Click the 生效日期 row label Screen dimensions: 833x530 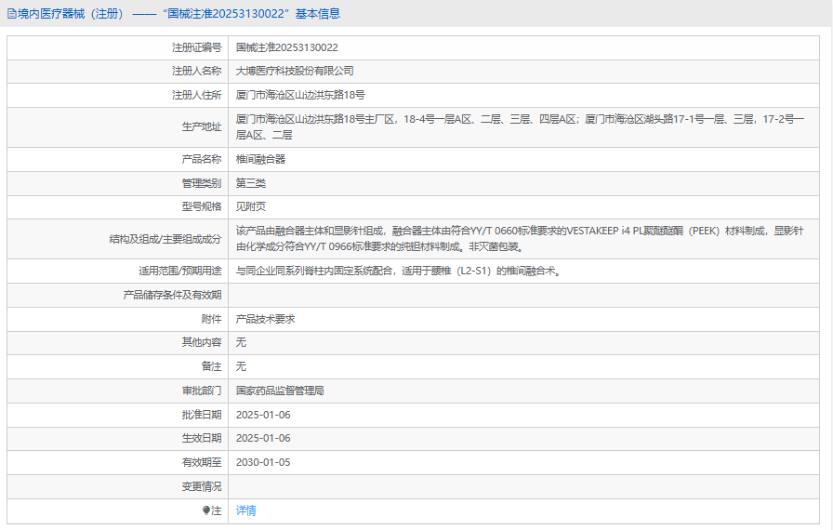(x=201, y=438)
